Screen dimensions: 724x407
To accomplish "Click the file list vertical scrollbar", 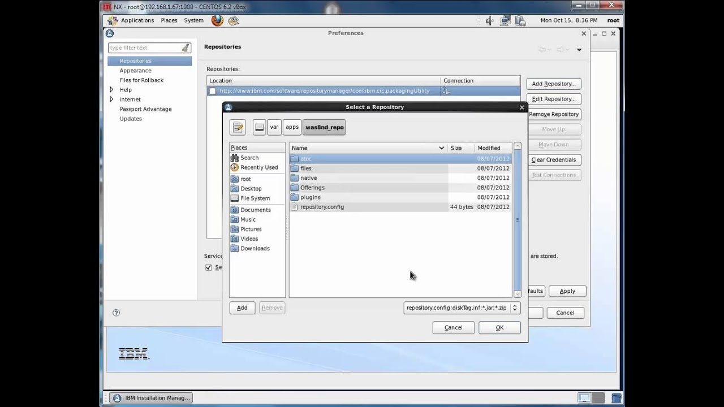I will coord(517,220).
